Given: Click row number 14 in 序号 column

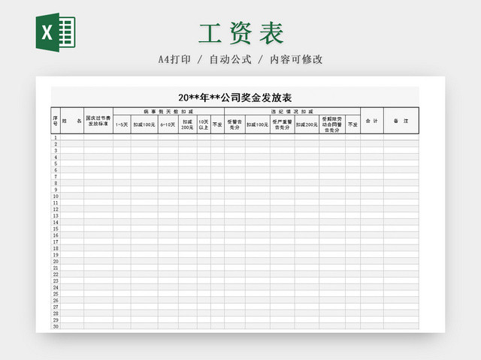Looking at the screenshot, I should point(56,222).
